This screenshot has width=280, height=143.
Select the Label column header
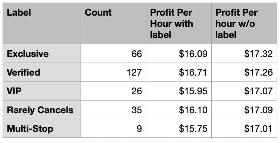pyautogui.click(x=42, y=23)
